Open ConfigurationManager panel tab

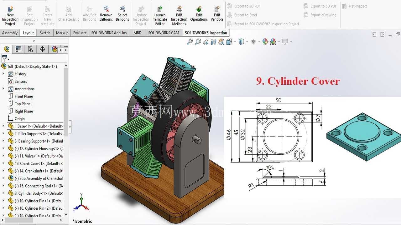pyautogui.click(x=30, y=49)
